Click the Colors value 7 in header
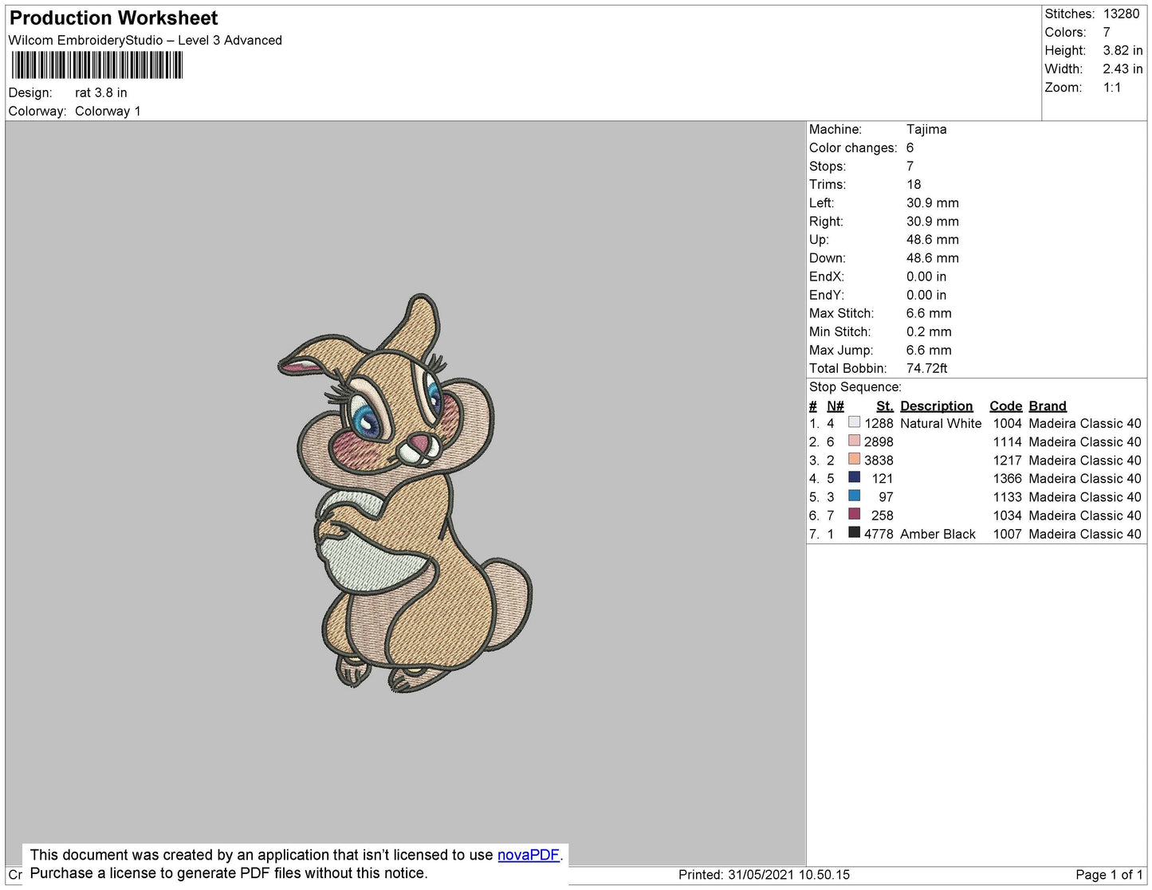 click(x=1107, y=32)
